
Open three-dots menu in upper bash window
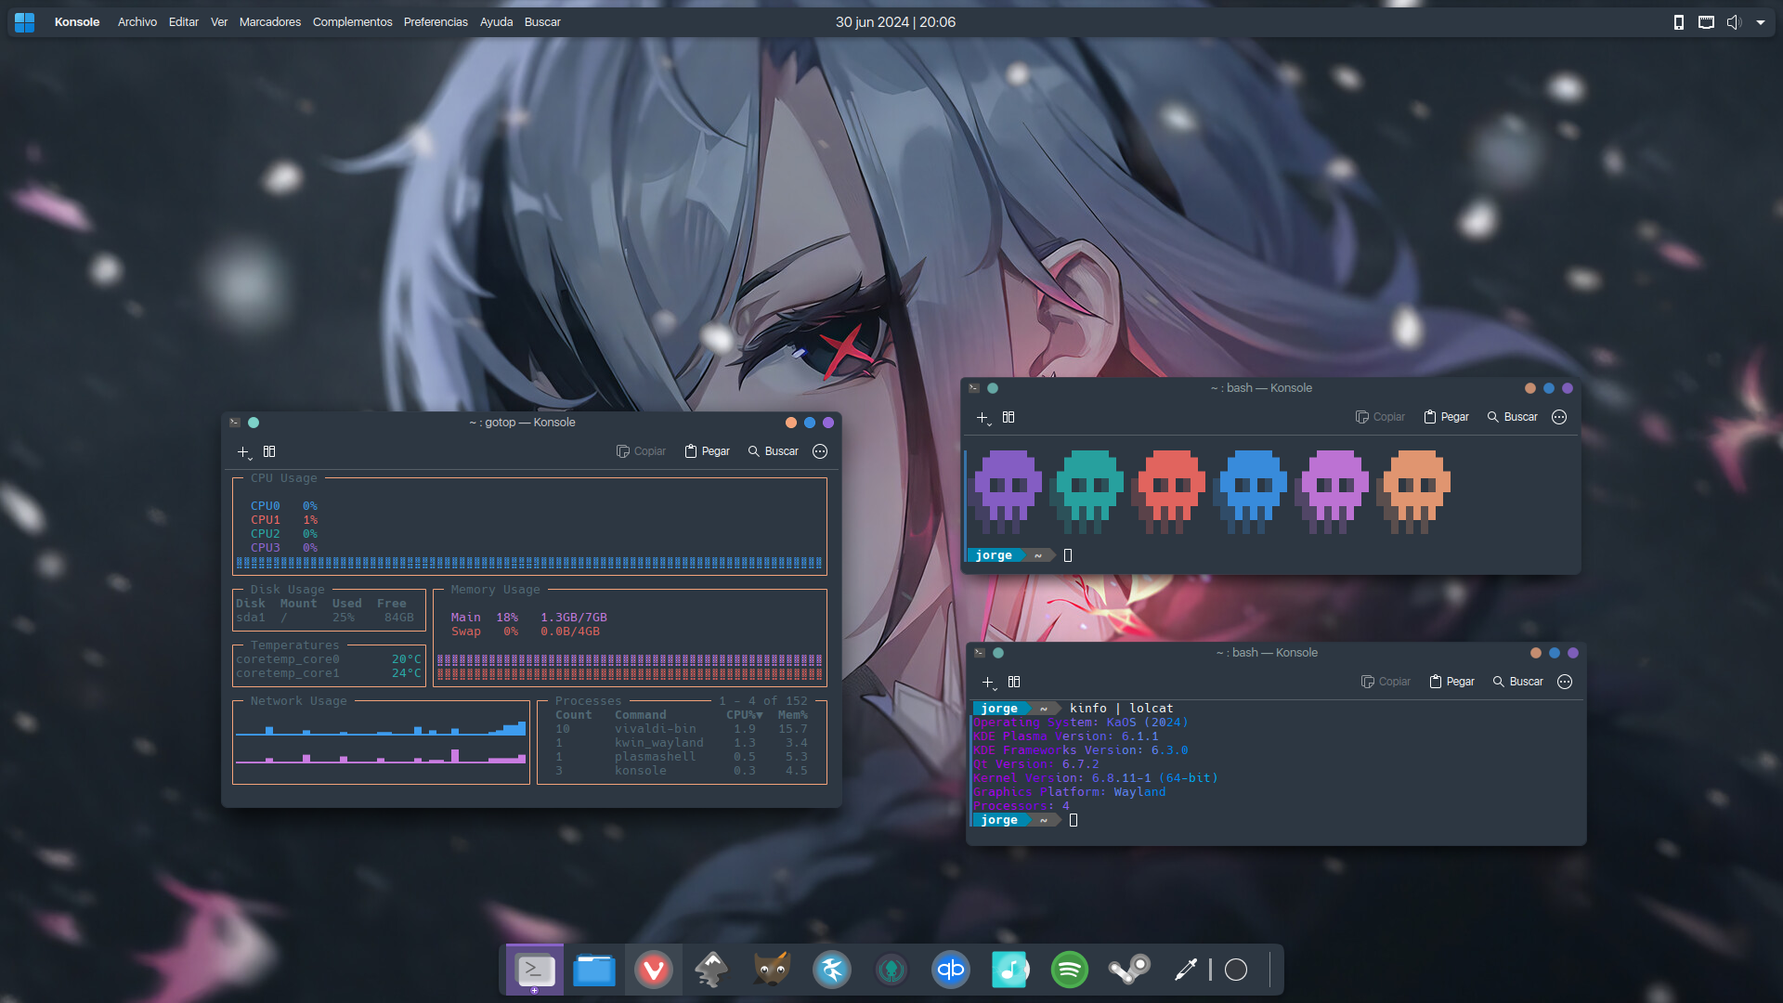click(x=1559, y=417)
